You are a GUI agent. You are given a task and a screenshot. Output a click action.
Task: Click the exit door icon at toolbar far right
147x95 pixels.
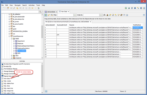coord(144,8)
